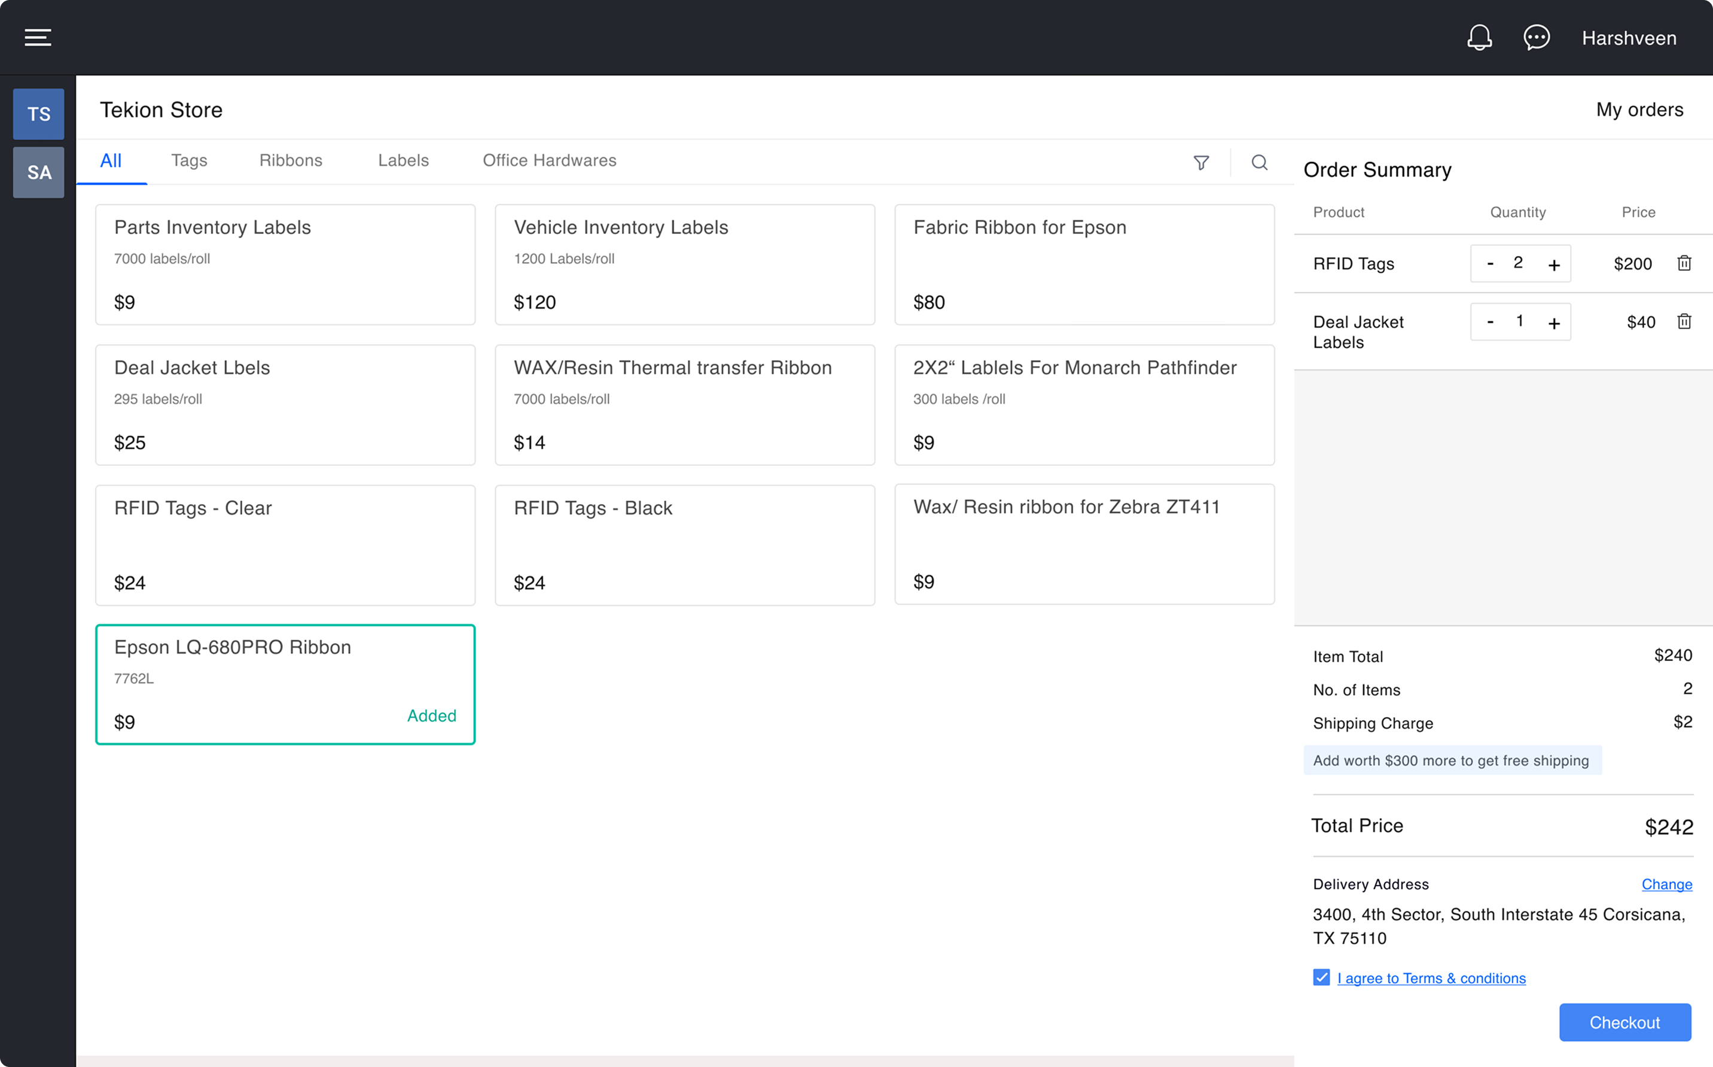
Task: Click the filter funnel icon
Action: [x=1201, y=163]
